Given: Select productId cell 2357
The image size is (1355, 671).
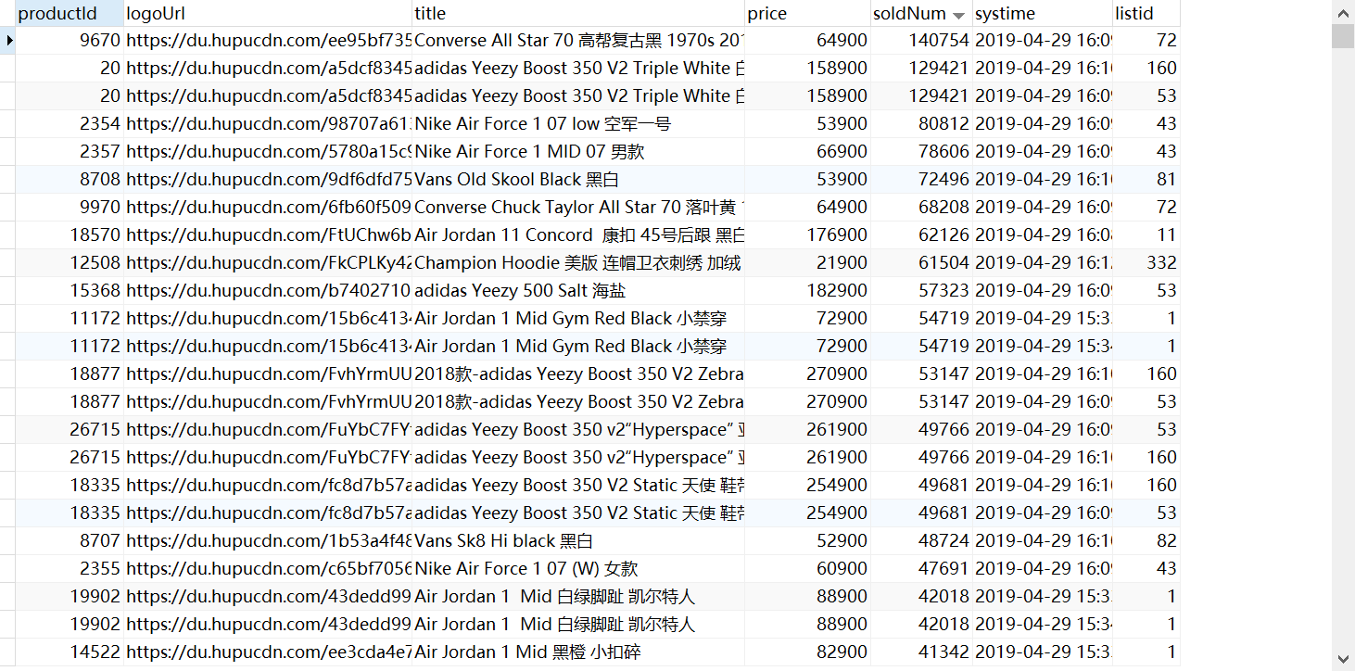Looking at the screenshot, I should coord(70,152).
